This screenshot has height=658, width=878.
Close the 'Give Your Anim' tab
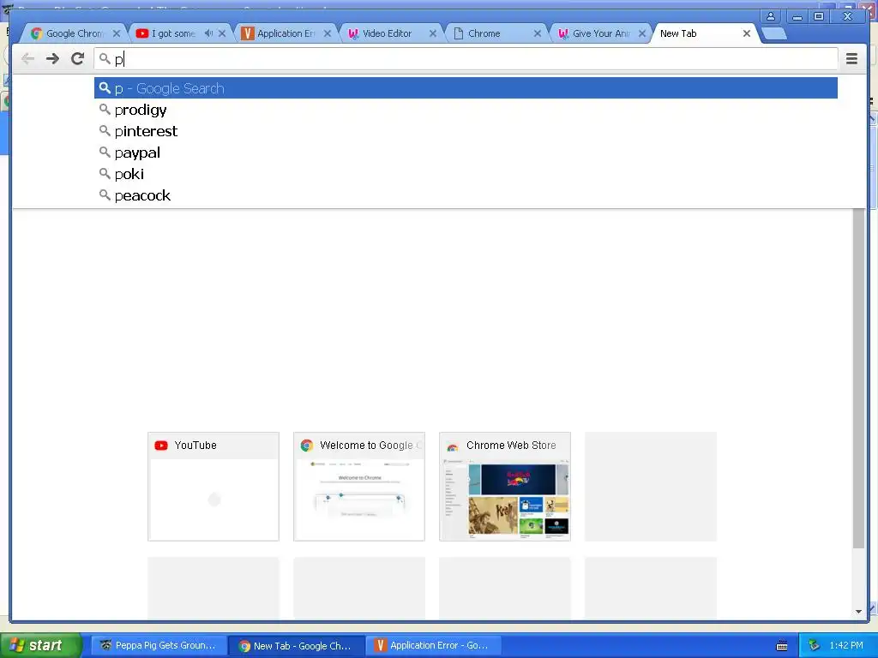coord(642,33)
